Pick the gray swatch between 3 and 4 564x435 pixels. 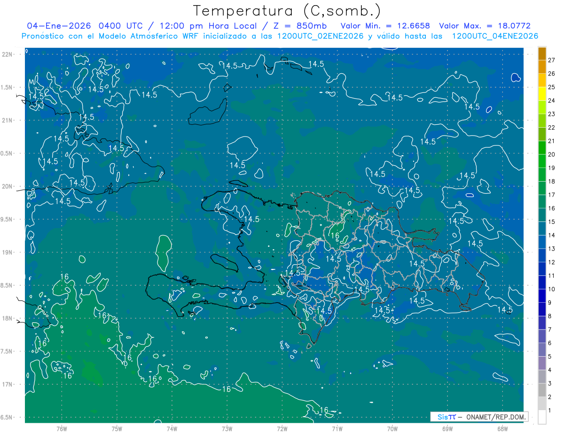click(542, 377)
